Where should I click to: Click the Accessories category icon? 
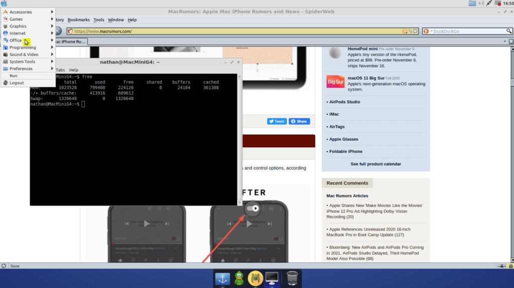click(x=5, y=12)
